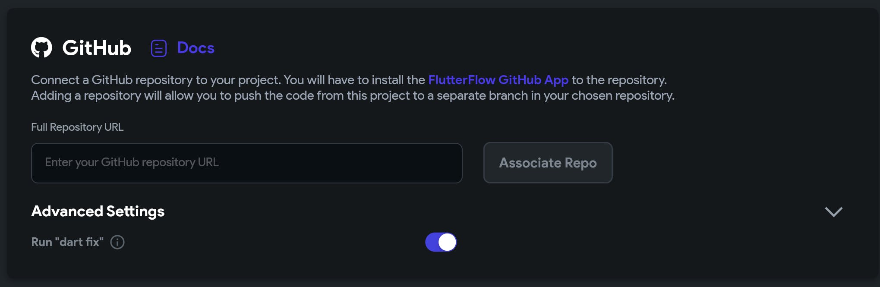Click the Associate Repo button
The height and width of the screenshot is (287, 880).
click(x=548, y=163)
